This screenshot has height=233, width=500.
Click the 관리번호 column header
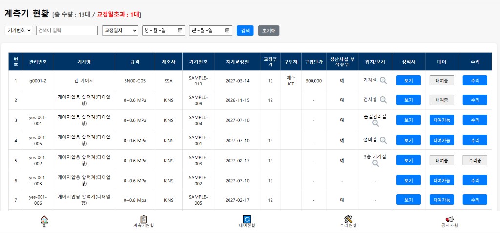[38, 62]
